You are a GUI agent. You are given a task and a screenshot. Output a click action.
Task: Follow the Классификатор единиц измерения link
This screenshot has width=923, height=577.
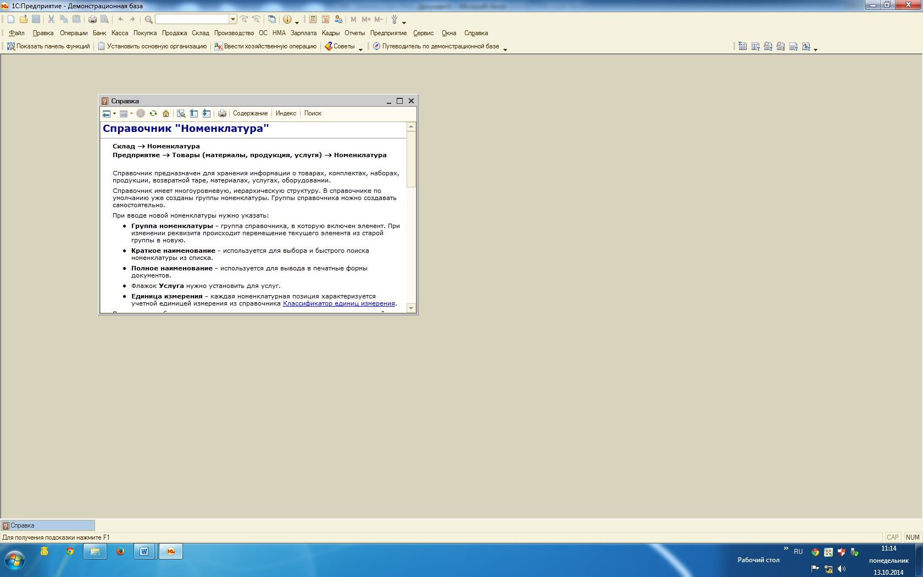339,303
